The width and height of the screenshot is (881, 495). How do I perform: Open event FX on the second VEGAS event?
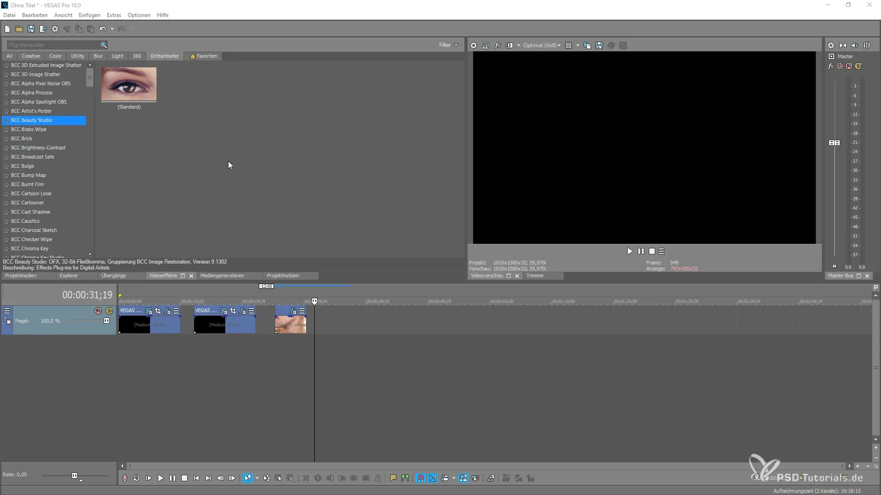[243, 311]
